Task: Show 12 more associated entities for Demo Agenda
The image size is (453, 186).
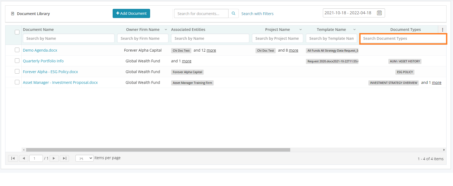Action: [211, 50]
